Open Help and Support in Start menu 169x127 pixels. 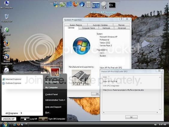pos(53,107)
